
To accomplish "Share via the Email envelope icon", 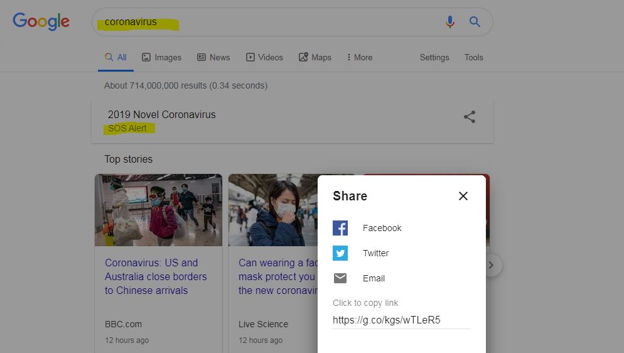I will [x=340, y=278].
